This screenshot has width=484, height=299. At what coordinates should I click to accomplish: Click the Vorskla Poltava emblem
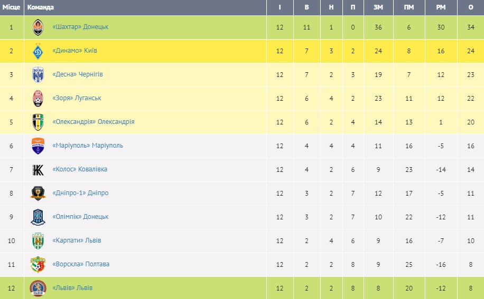(38, 264)
